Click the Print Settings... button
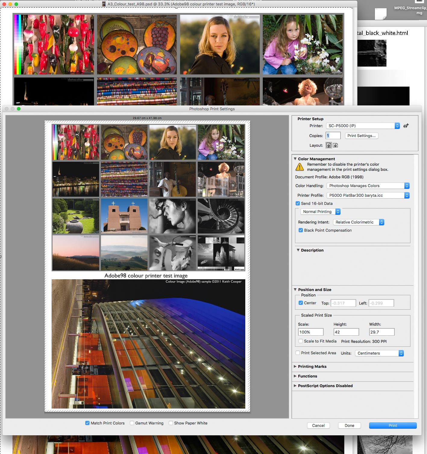Screen dimensions: 427x454 (362, 136)
